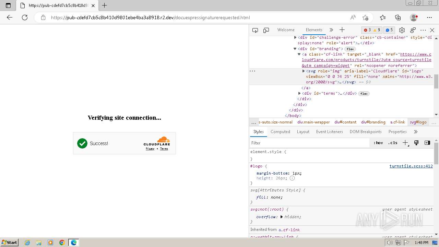Open the Styles pane tab
439x247 pixels.
click(x=259, y=132)
